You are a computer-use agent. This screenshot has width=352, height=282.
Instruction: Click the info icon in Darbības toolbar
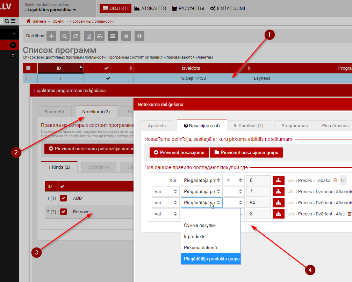(139, 36)
